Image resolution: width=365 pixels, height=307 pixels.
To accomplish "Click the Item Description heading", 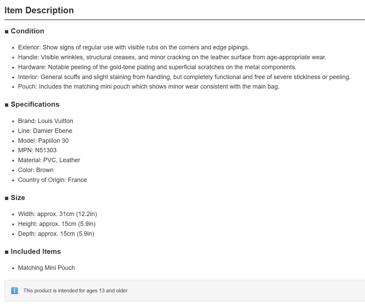I will (39, 10).
